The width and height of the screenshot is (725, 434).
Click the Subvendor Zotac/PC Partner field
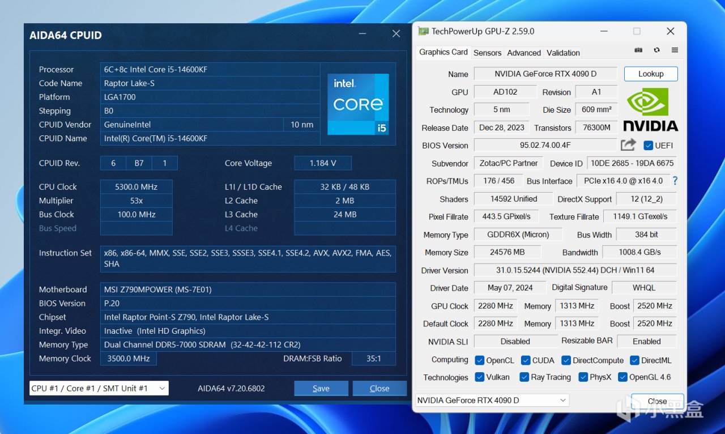click(509, 163)
